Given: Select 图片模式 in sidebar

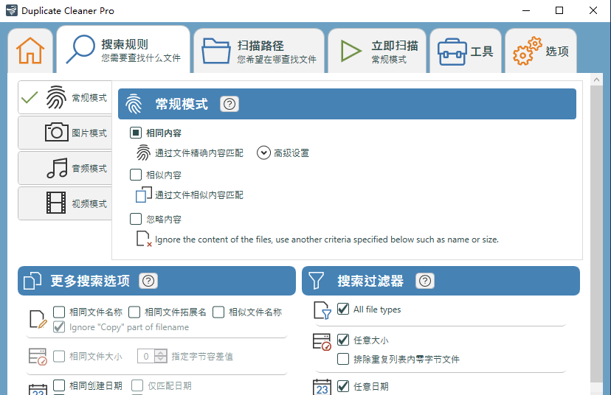Looking at the screenshot, I should coord(65,133).
